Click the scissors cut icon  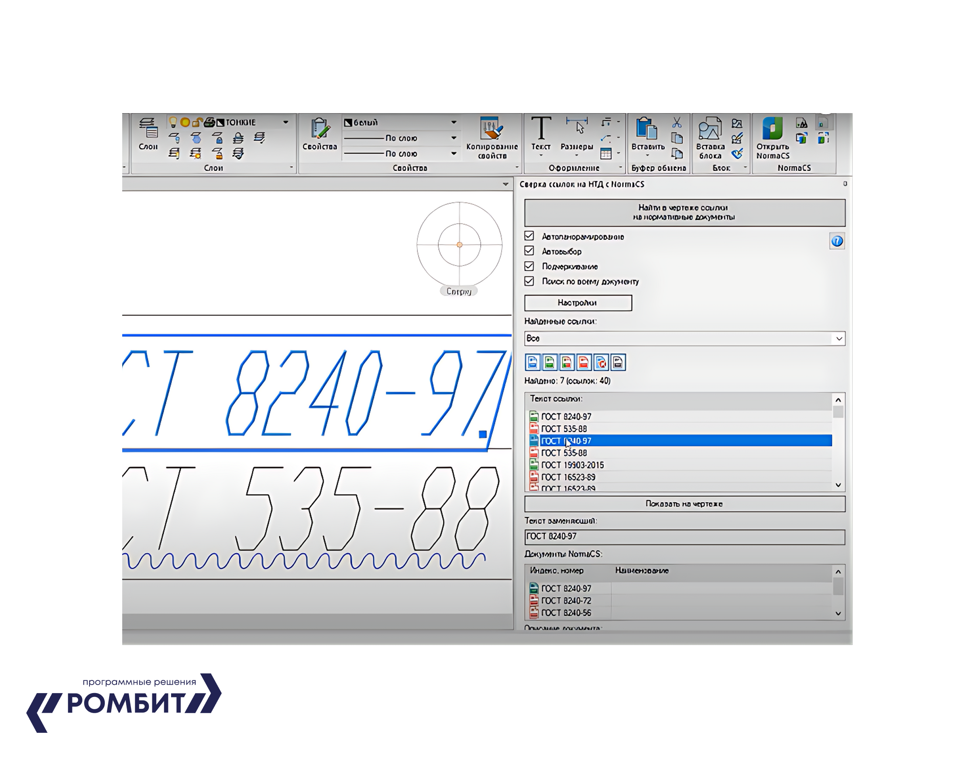[x=677, y=122]
